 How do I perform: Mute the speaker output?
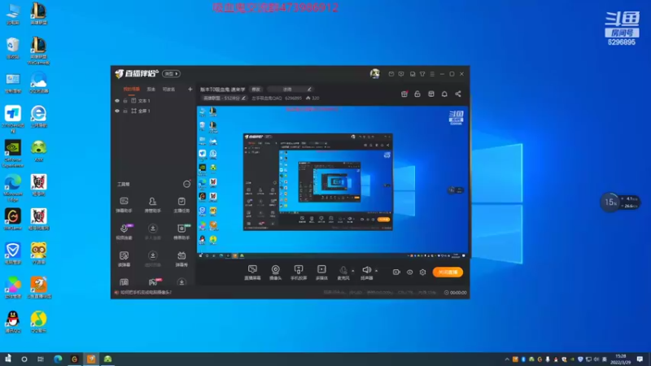(367, 272)
